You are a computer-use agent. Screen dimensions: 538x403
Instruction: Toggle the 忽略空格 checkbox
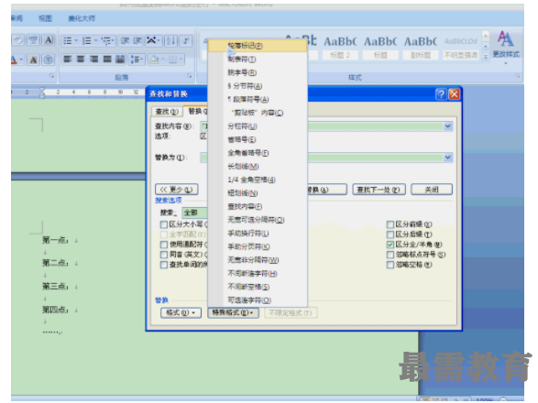click(390, 265)
